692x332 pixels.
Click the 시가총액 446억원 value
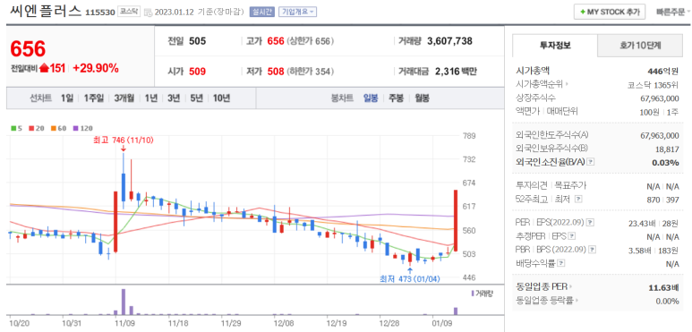[x=662, y=70]
